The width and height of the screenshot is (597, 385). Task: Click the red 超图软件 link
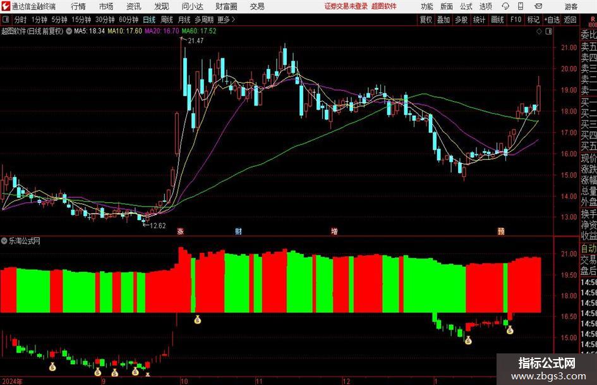coord(384,6)
